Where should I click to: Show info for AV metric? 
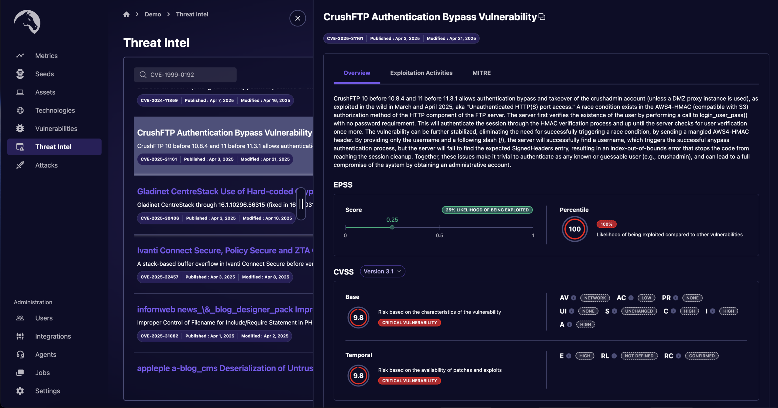click(573, 298)
